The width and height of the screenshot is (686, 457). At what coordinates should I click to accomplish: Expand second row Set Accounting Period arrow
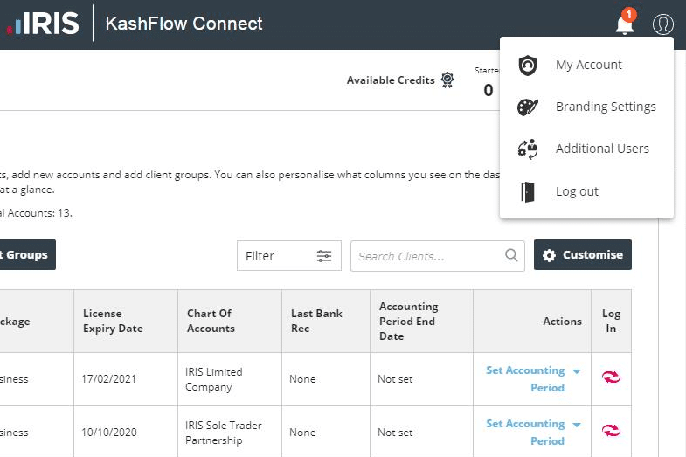(x=577, y=425)
